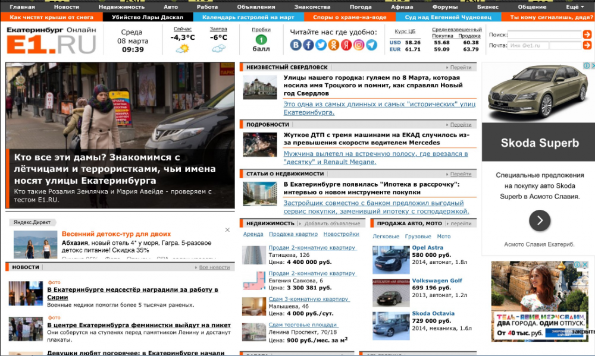Go to the "Недвижимость" menu section
595x356 pixels.
coord(121,7)
